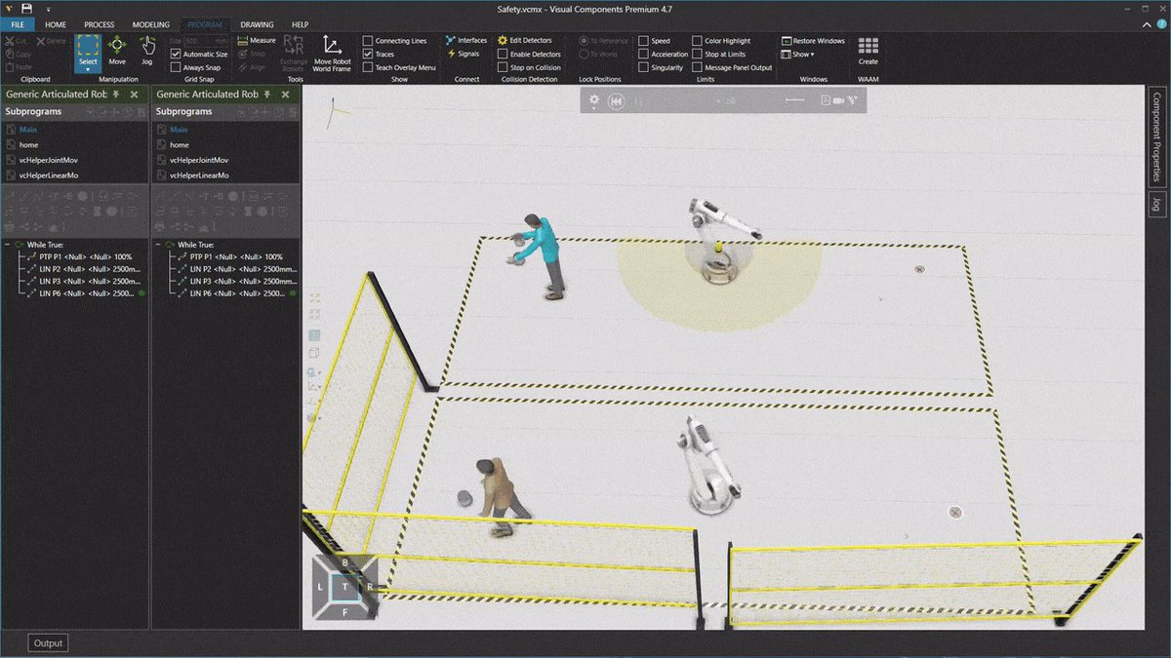
Task: Open the FILE tab
Action: [18, 23]
